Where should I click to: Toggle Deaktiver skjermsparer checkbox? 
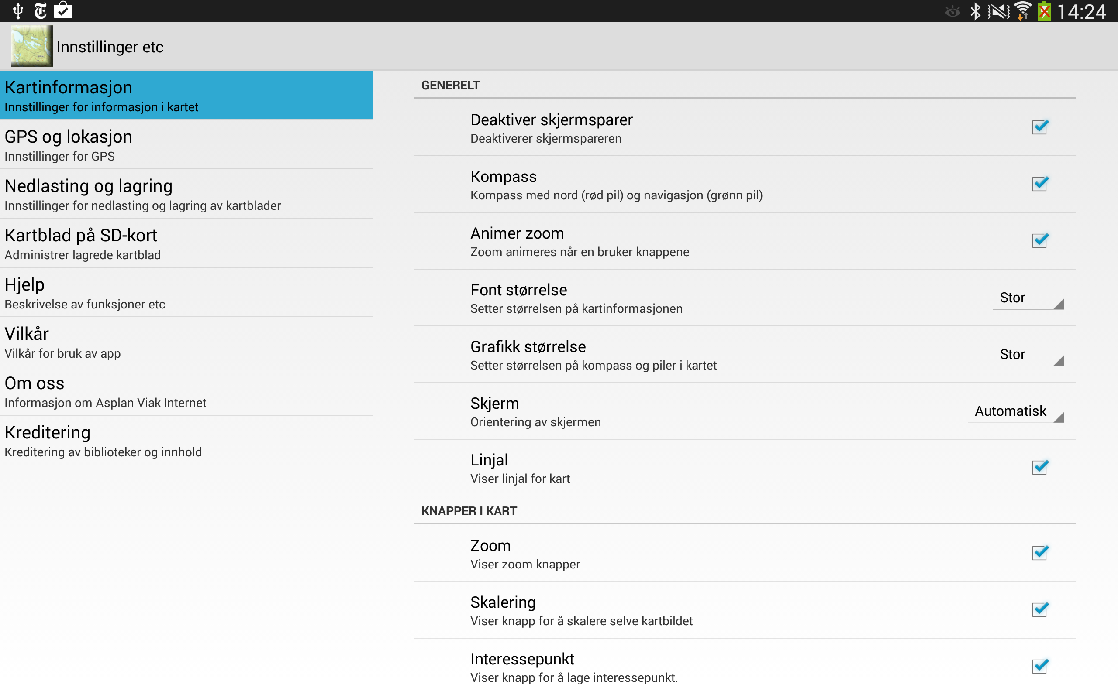pos(1039,127)
